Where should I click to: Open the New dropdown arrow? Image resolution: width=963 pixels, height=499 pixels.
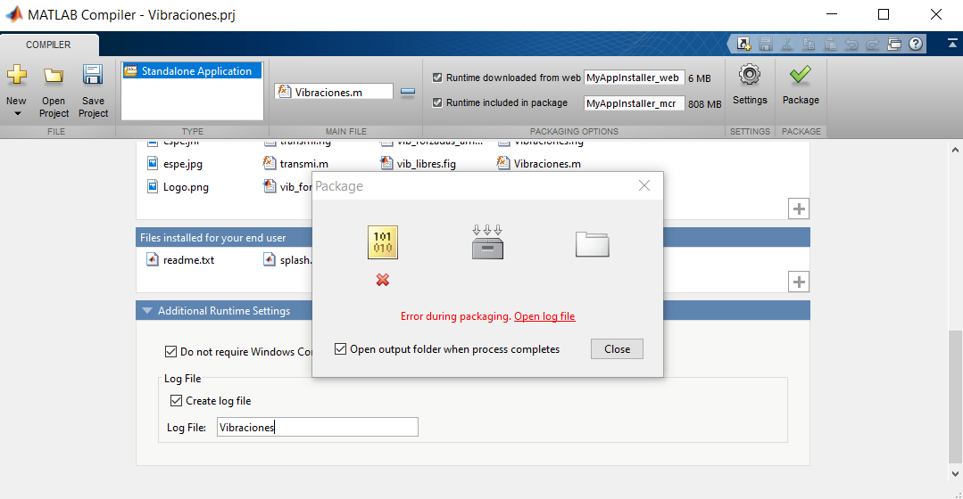[x=17, y=113]
